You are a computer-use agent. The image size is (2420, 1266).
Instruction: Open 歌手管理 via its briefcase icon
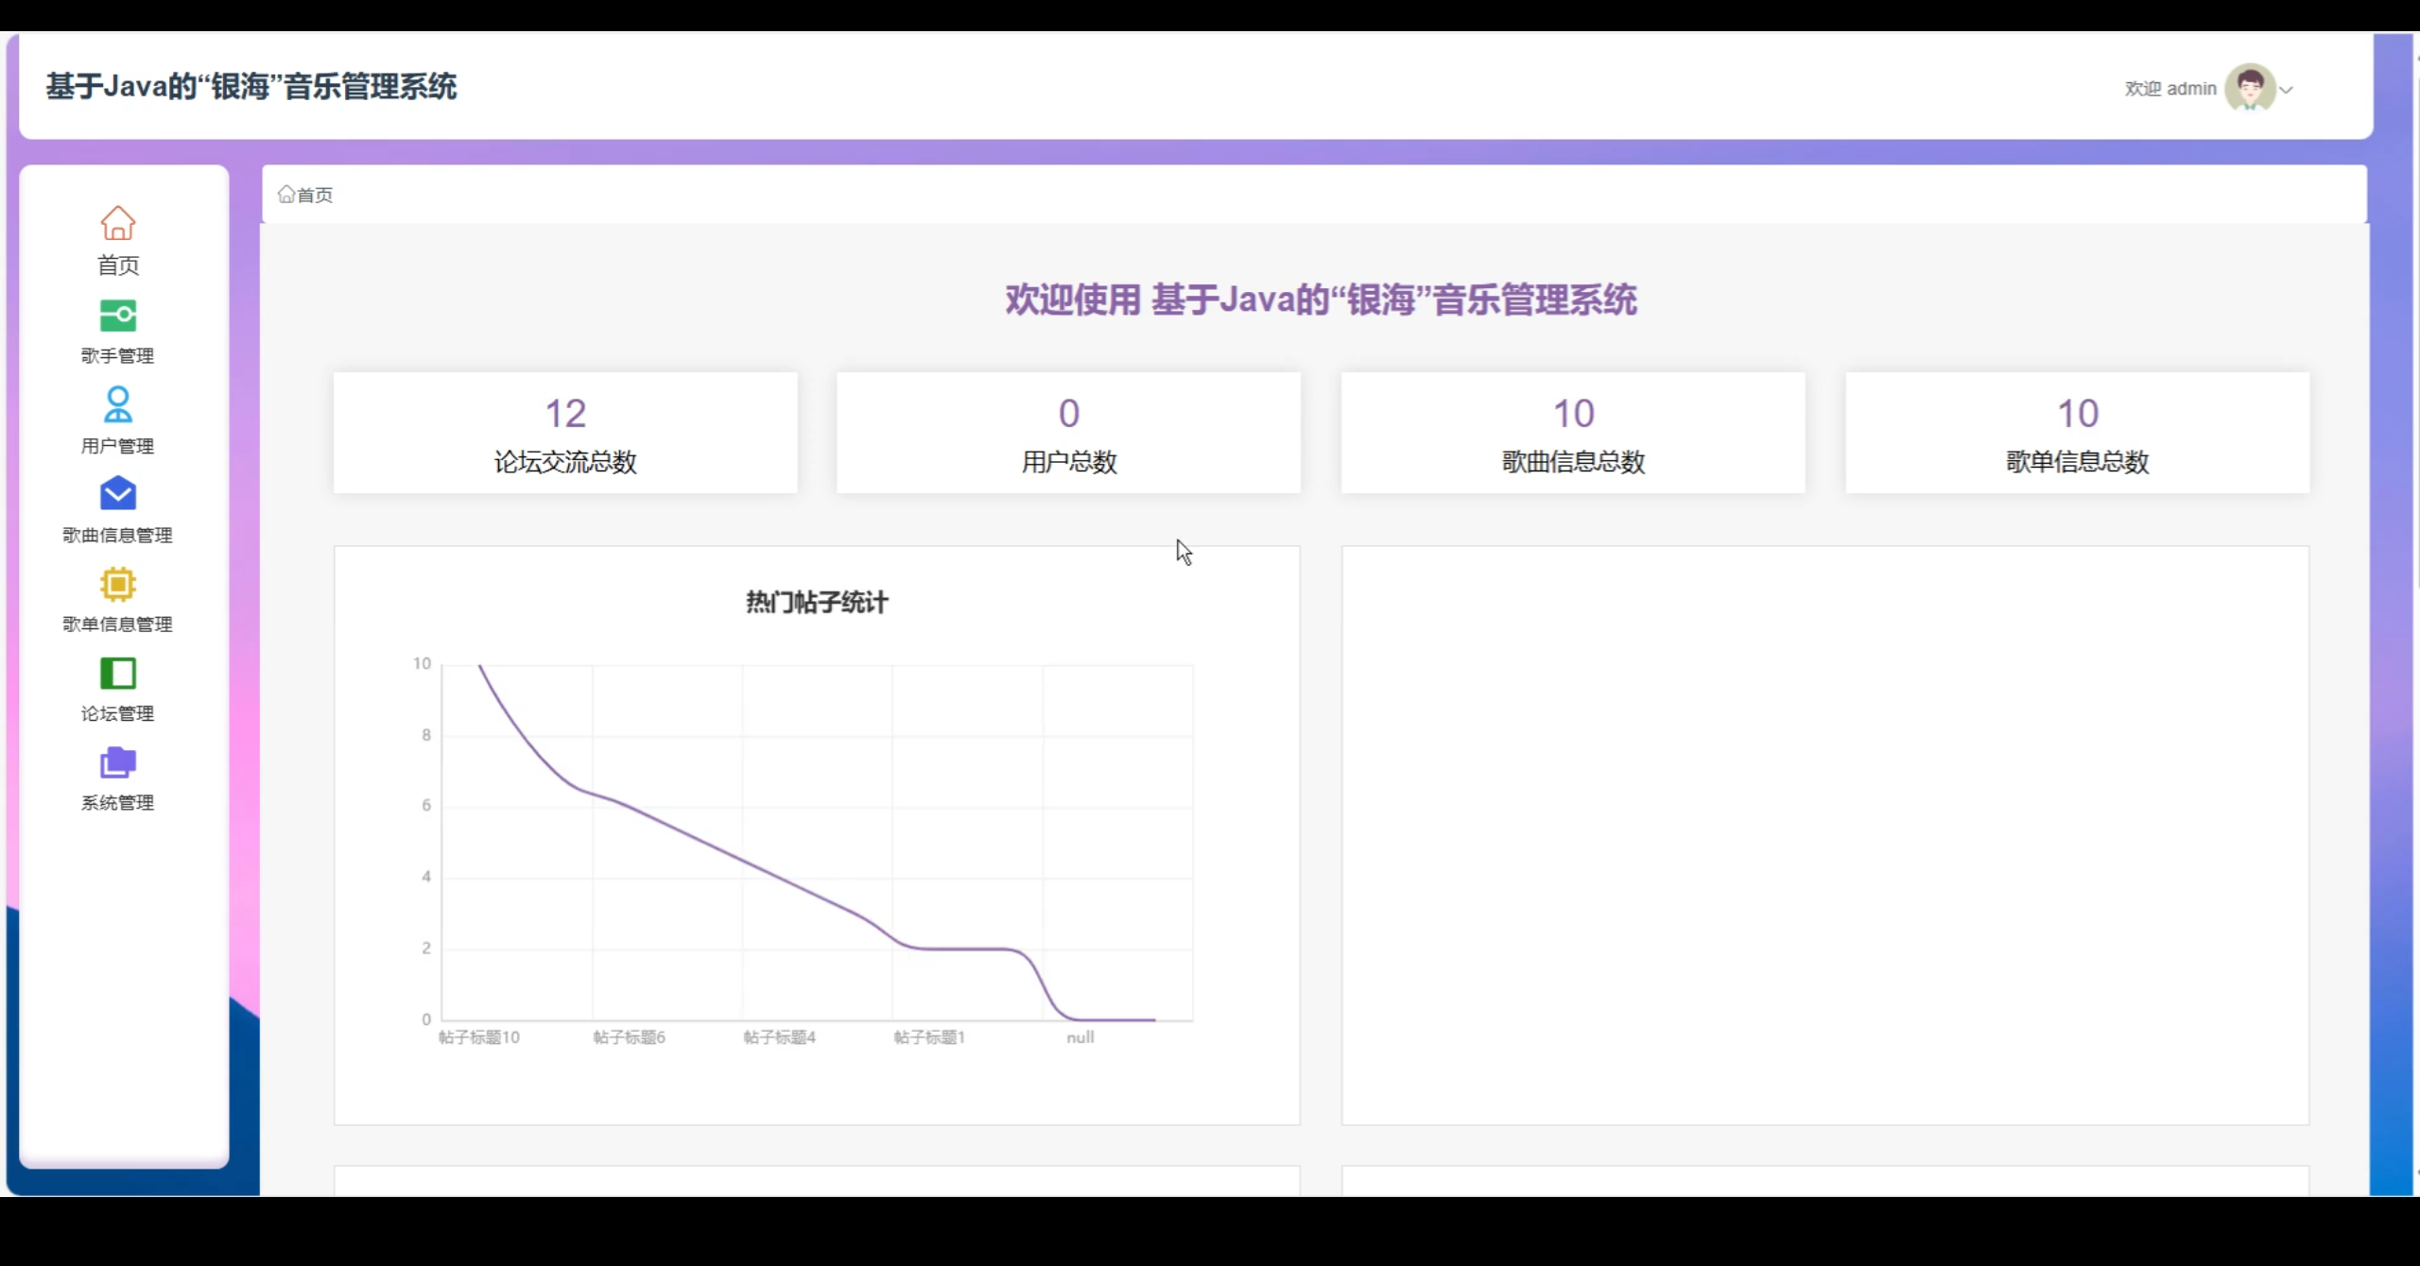point(117,315)
